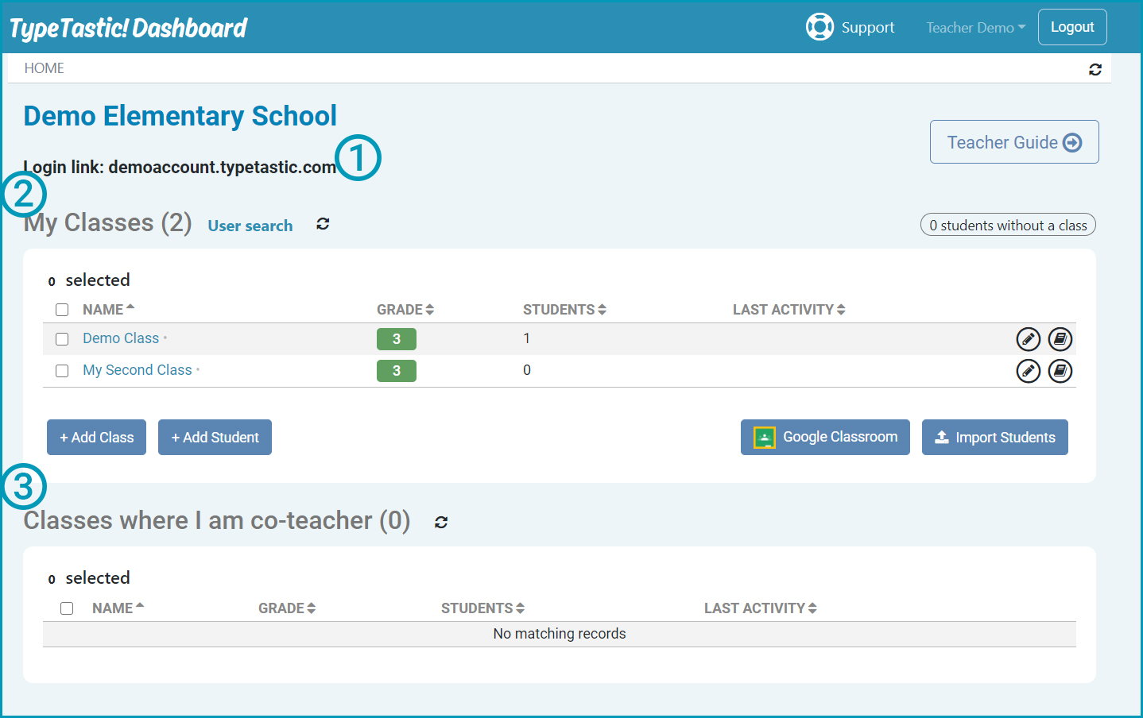The height and width of the screenshot is (718, 1143).
Task: Click the Google Classroom button
Action: pos(825,438)
